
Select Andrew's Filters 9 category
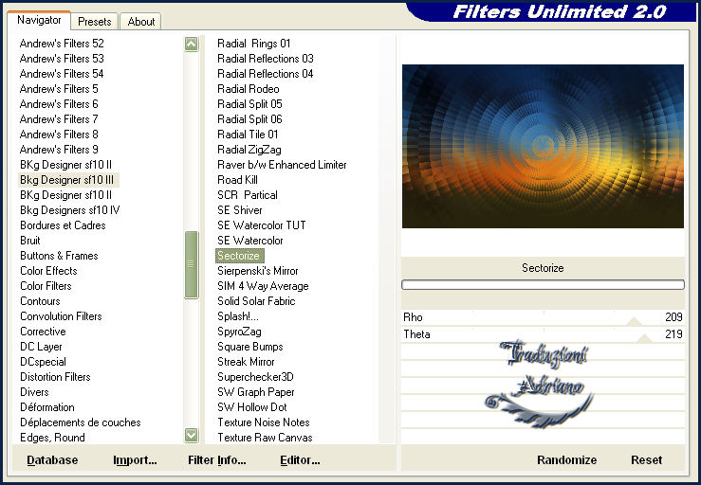(59, 150)
